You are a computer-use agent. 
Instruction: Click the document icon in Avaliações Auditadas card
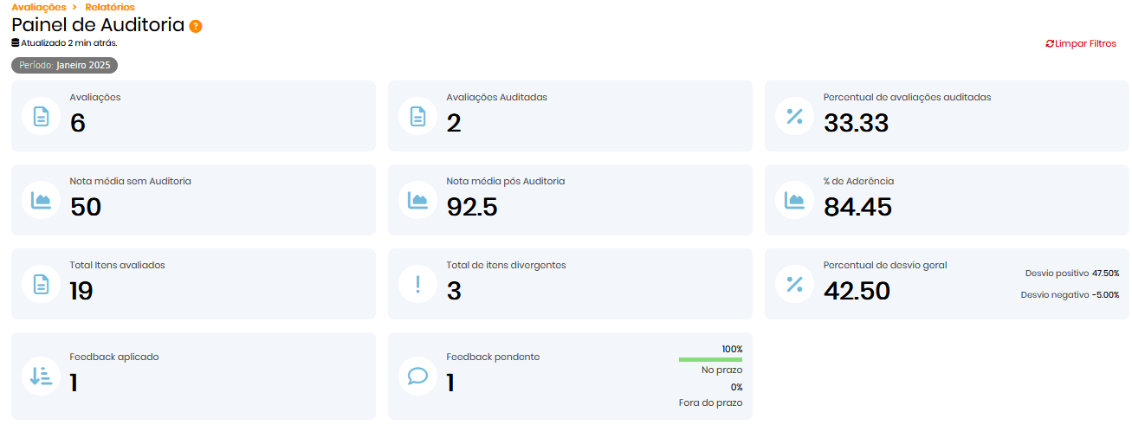(417, 116)
